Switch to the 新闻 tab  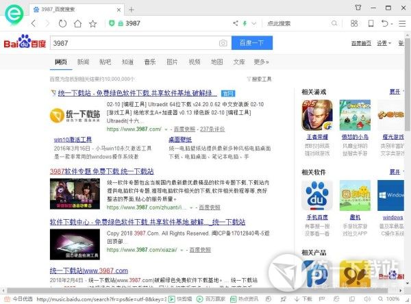pyautogui.click(x=83, y=62)
